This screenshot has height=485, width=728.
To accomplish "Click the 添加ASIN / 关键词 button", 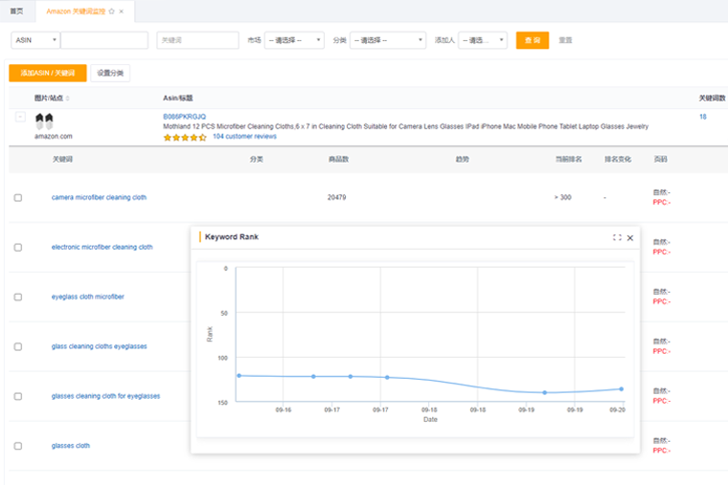I will point(48,74).
